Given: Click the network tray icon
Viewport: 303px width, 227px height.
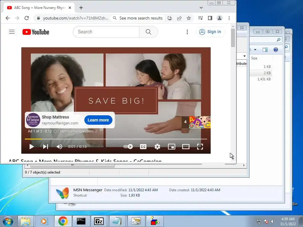Looking at the screenshot, I should point(259,221).
